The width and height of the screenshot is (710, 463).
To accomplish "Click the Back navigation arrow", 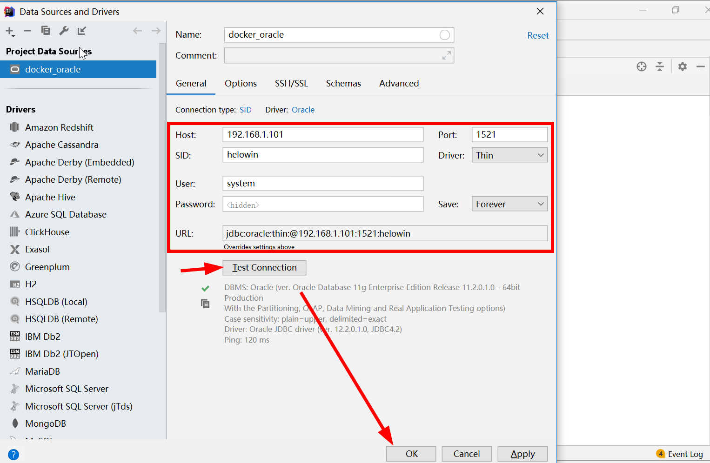I will click(137, 31).
